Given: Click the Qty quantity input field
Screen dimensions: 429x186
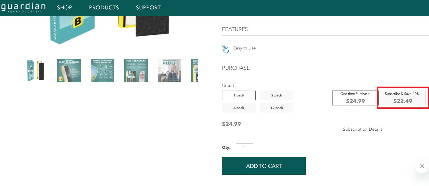Looking at the screenshot, I should (x=244, y=148).
